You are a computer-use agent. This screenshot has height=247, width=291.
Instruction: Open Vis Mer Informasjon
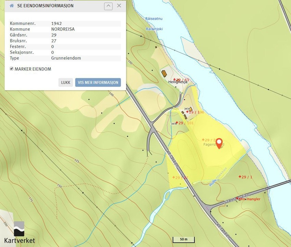(98, 82)
